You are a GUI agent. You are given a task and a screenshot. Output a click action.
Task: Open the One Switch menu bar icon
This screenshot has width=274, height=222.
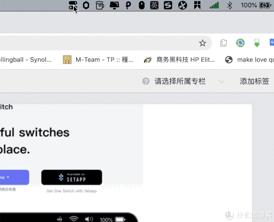click(73, 5)
